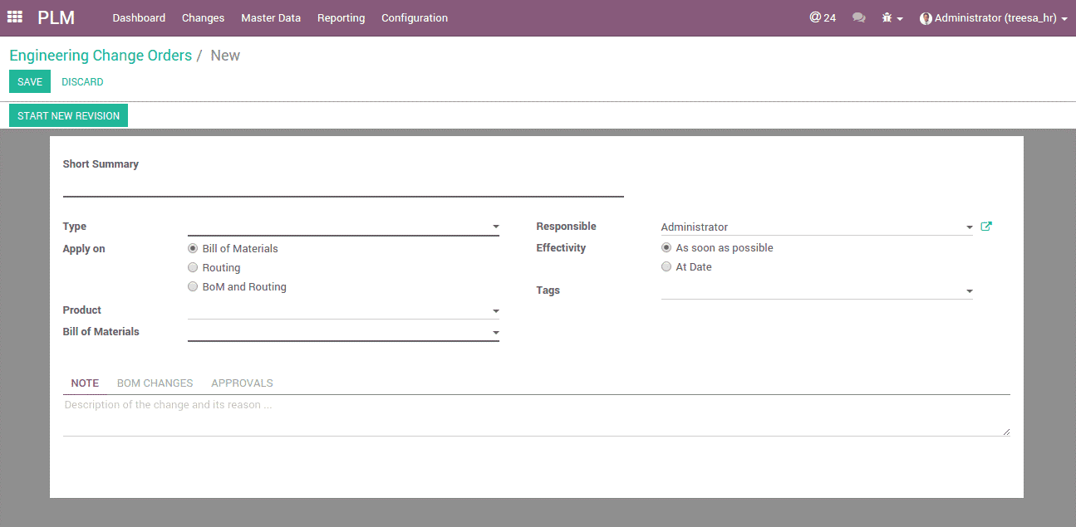This screenshot has height=527, width=1076.
Task: Open the Changes menu
Action: tap(203, 17)
